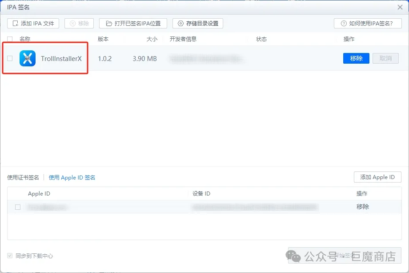Click the question mark icon on help button
This screenshot has width=409, height=273.
(344, 24)
